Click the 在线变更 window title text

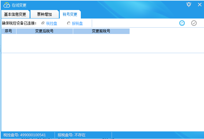19,5
